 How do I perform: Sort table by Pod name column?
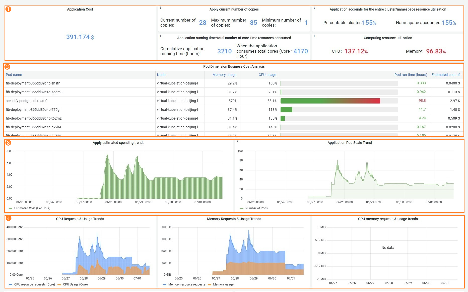(x=14, y=75)
